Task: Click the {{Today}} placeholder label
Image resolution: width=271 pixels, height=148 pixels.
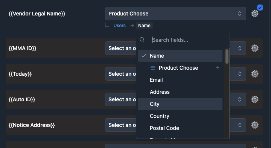Action: click(20, 74)
